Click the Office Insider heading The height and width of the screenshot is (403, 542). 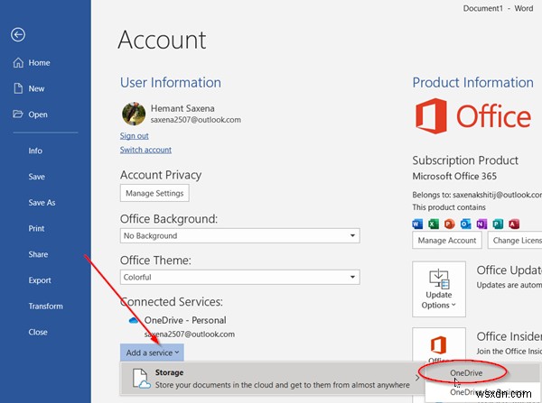tap(509, 336)
